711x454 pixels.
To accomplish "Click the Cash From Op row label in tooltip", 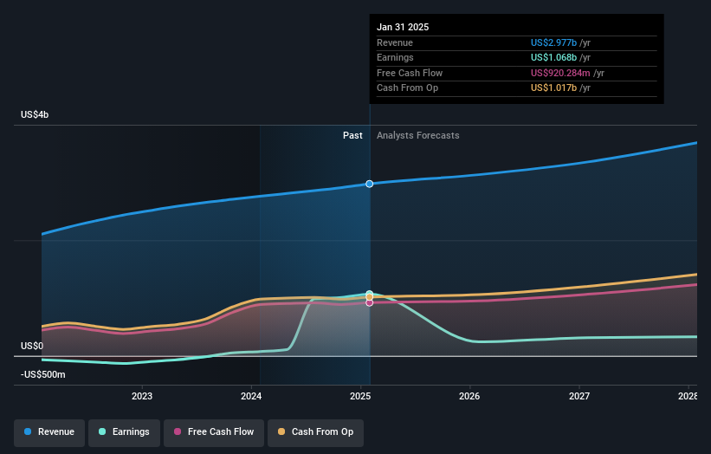I will pyautogui.click(x=407, y=88).
